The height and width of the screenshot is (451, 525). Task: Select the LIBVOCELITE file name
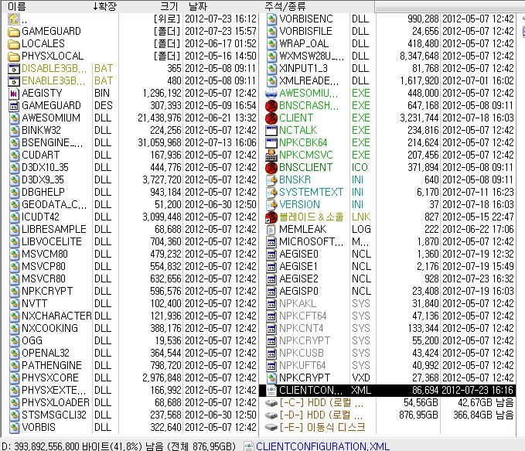click(52, 242)
